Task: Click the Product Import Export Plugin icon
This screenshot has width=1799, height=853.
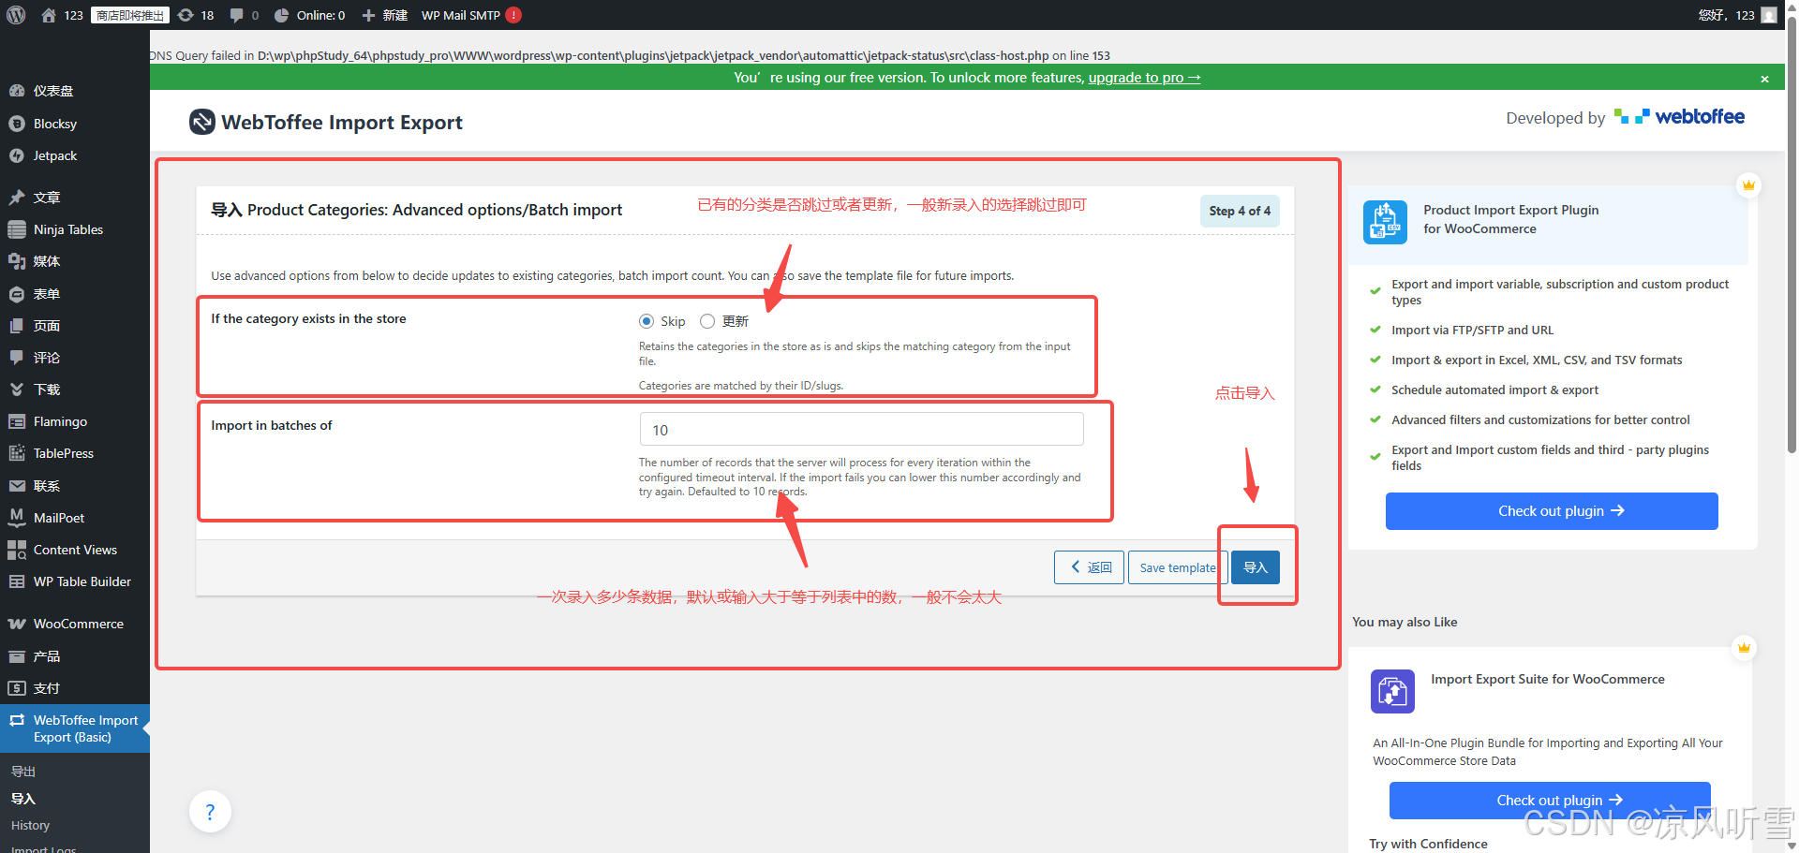Action: (1385, 222)
